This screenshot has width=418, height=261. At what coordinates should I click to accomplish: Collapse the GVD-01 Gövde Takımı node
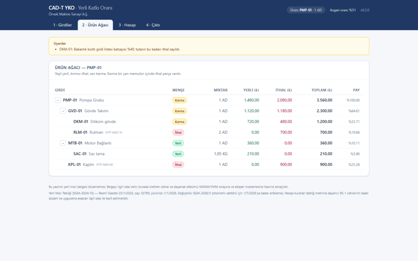[x=63, y=111]
